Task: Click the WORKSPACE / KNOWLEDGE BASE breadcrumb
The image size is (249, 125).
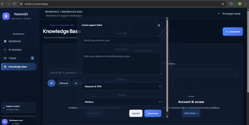Action: click(x=64, y=12)
